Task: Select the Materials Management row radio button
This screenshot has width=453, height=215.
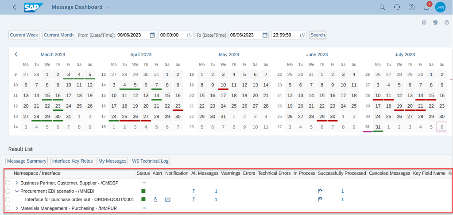Action: [x=8, y=208]
